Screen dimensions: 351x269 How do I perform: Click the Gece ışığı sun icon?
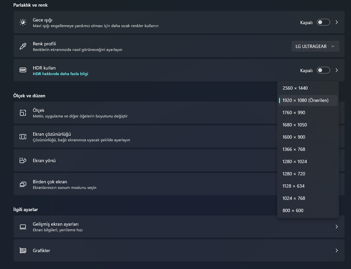pos(23,22)
